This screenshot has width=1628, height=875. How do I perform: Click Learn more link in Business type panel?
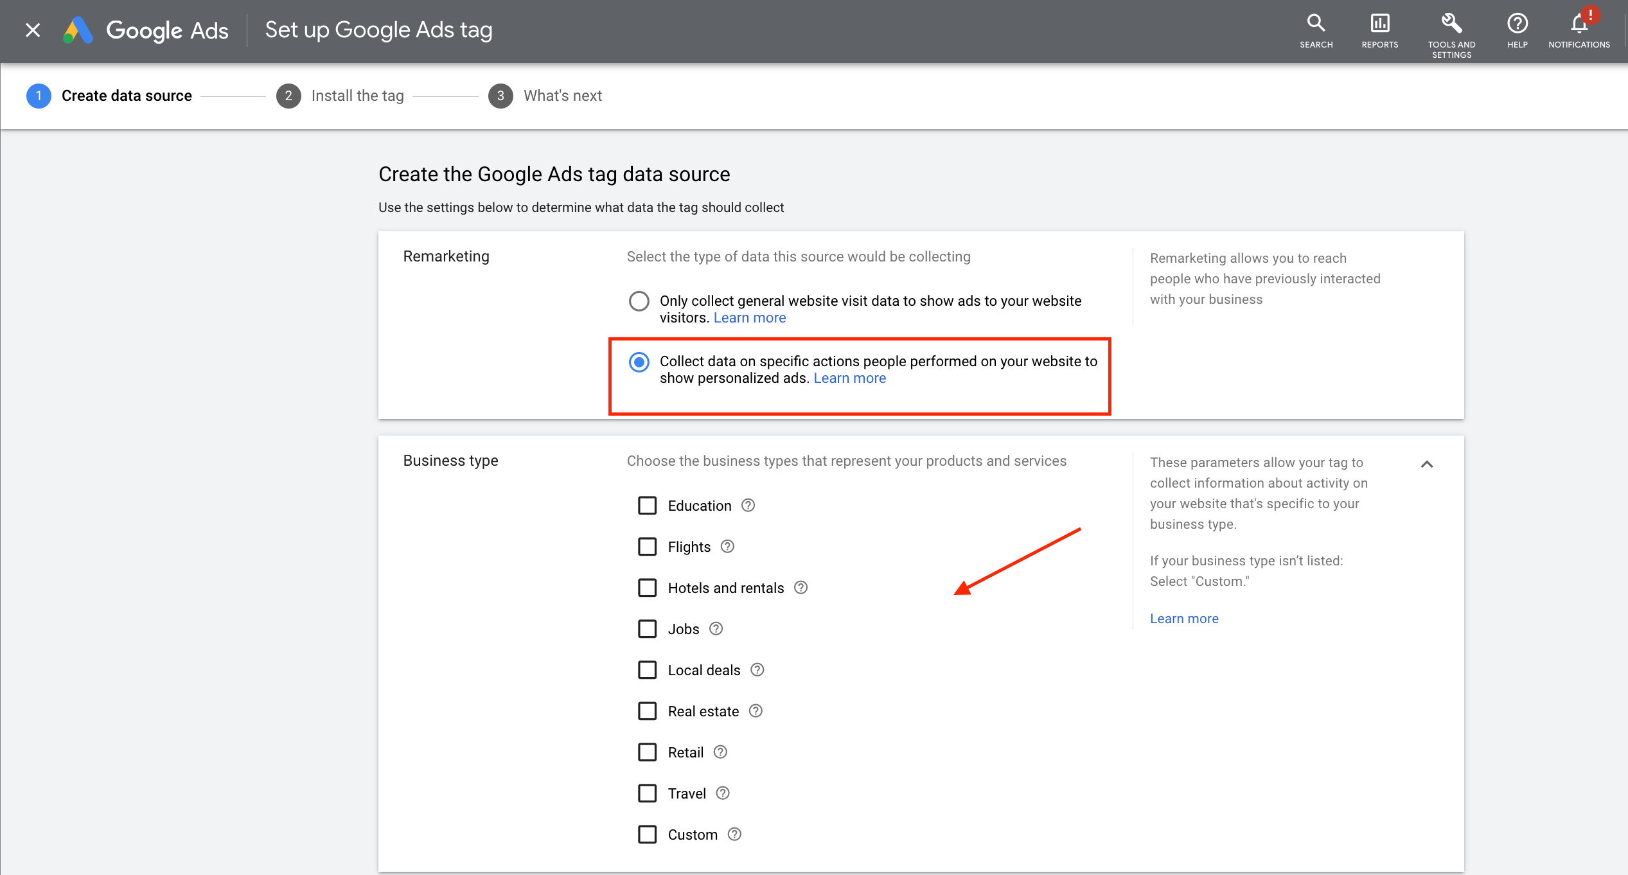[x=1183, y=618]
